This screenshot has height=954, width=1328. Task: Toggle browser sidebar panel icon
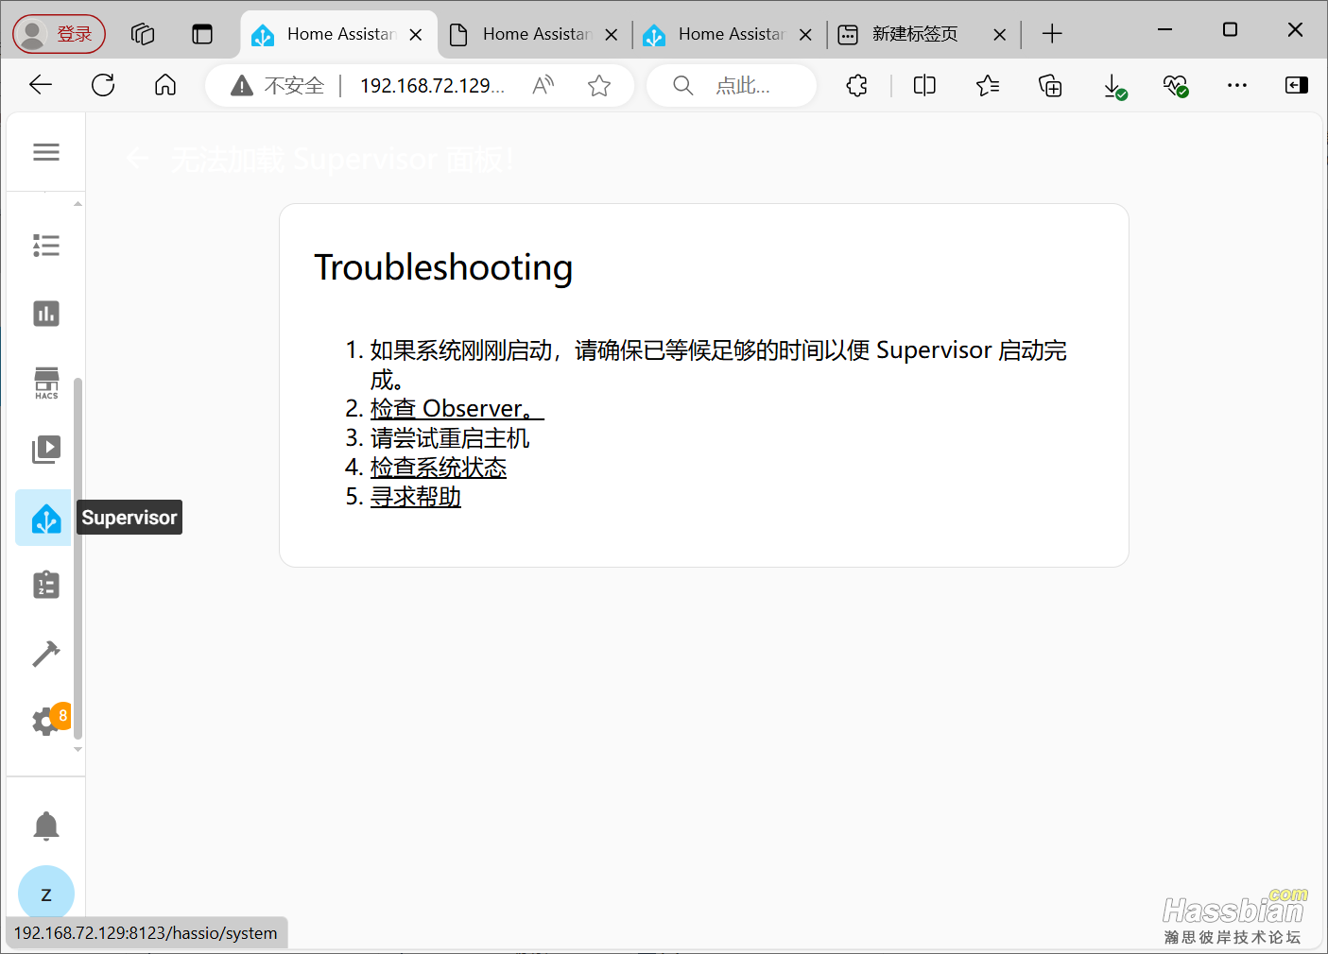1297,85
